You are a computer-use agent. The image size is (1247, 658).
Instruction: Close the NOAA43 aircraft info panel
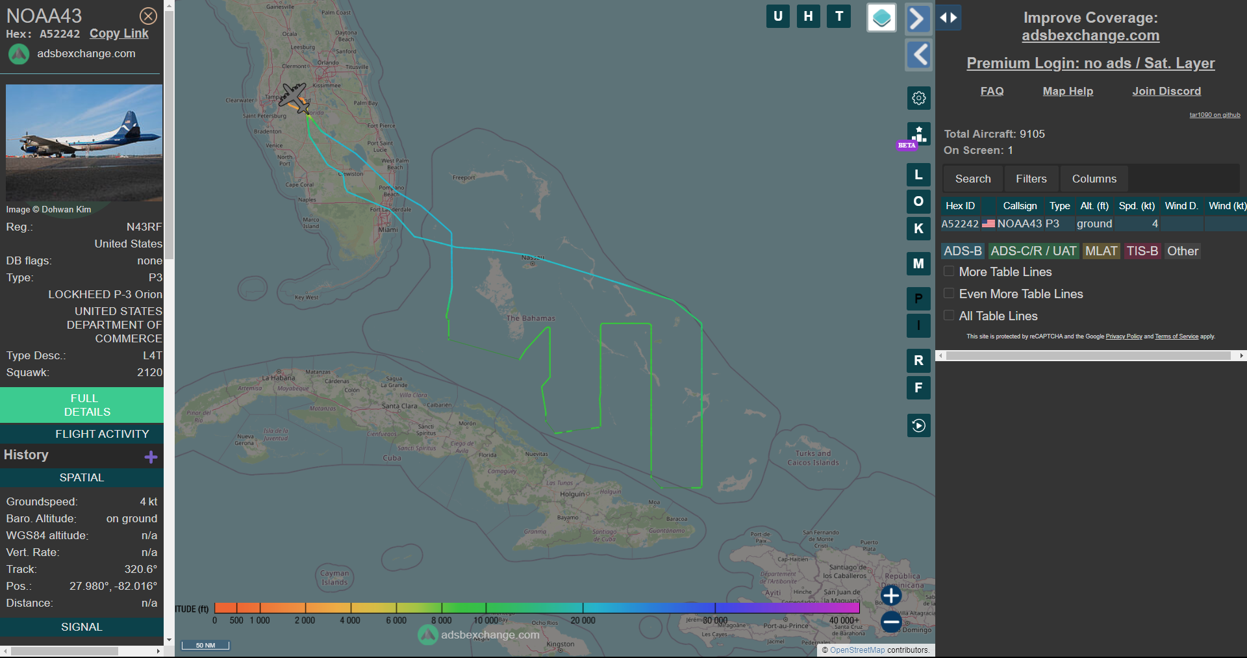pyautogui.click(x=148, y=16)
